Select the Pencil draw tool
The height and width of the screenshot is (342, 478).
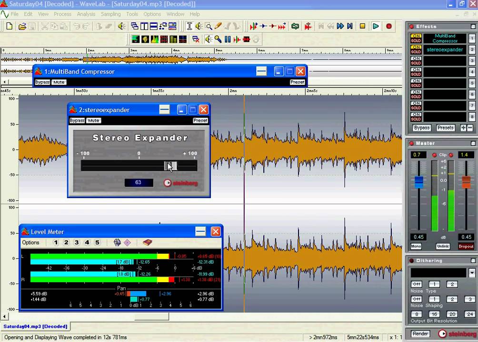(219, 26)
